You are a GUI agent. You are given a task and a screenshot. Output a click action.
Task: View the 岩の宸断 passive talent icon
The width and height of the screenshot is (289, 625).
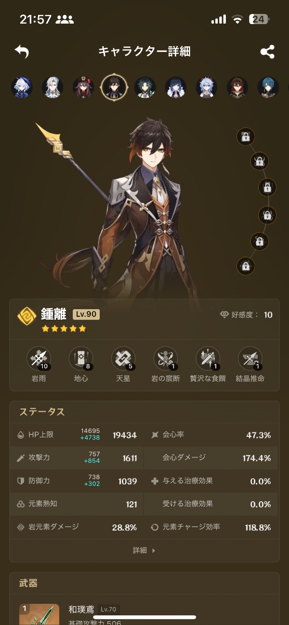[x=166, y=359]
